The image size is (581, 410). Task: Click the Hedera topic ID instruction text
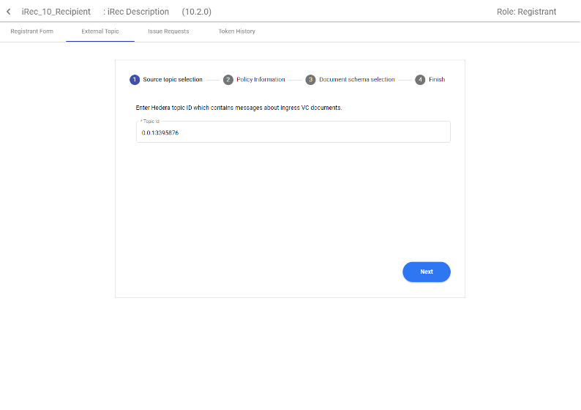pyautogui.click(x=239, y=108)
